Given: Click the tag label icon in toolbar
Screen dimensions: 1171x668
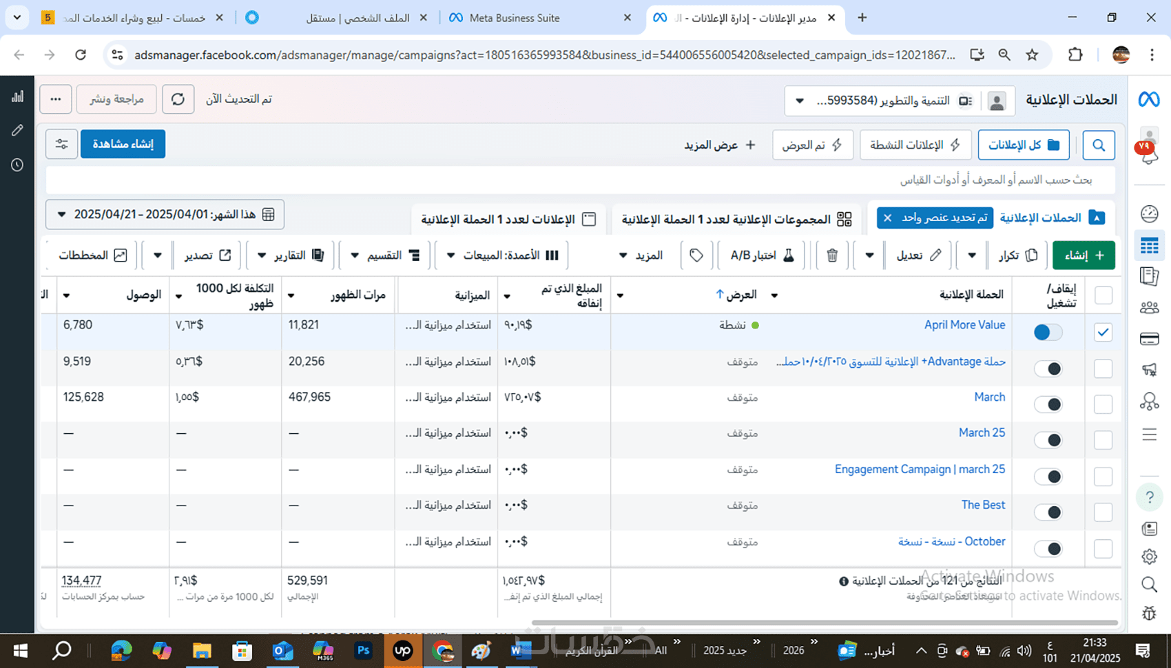Looking at the screenshot, I should [696, 255].
